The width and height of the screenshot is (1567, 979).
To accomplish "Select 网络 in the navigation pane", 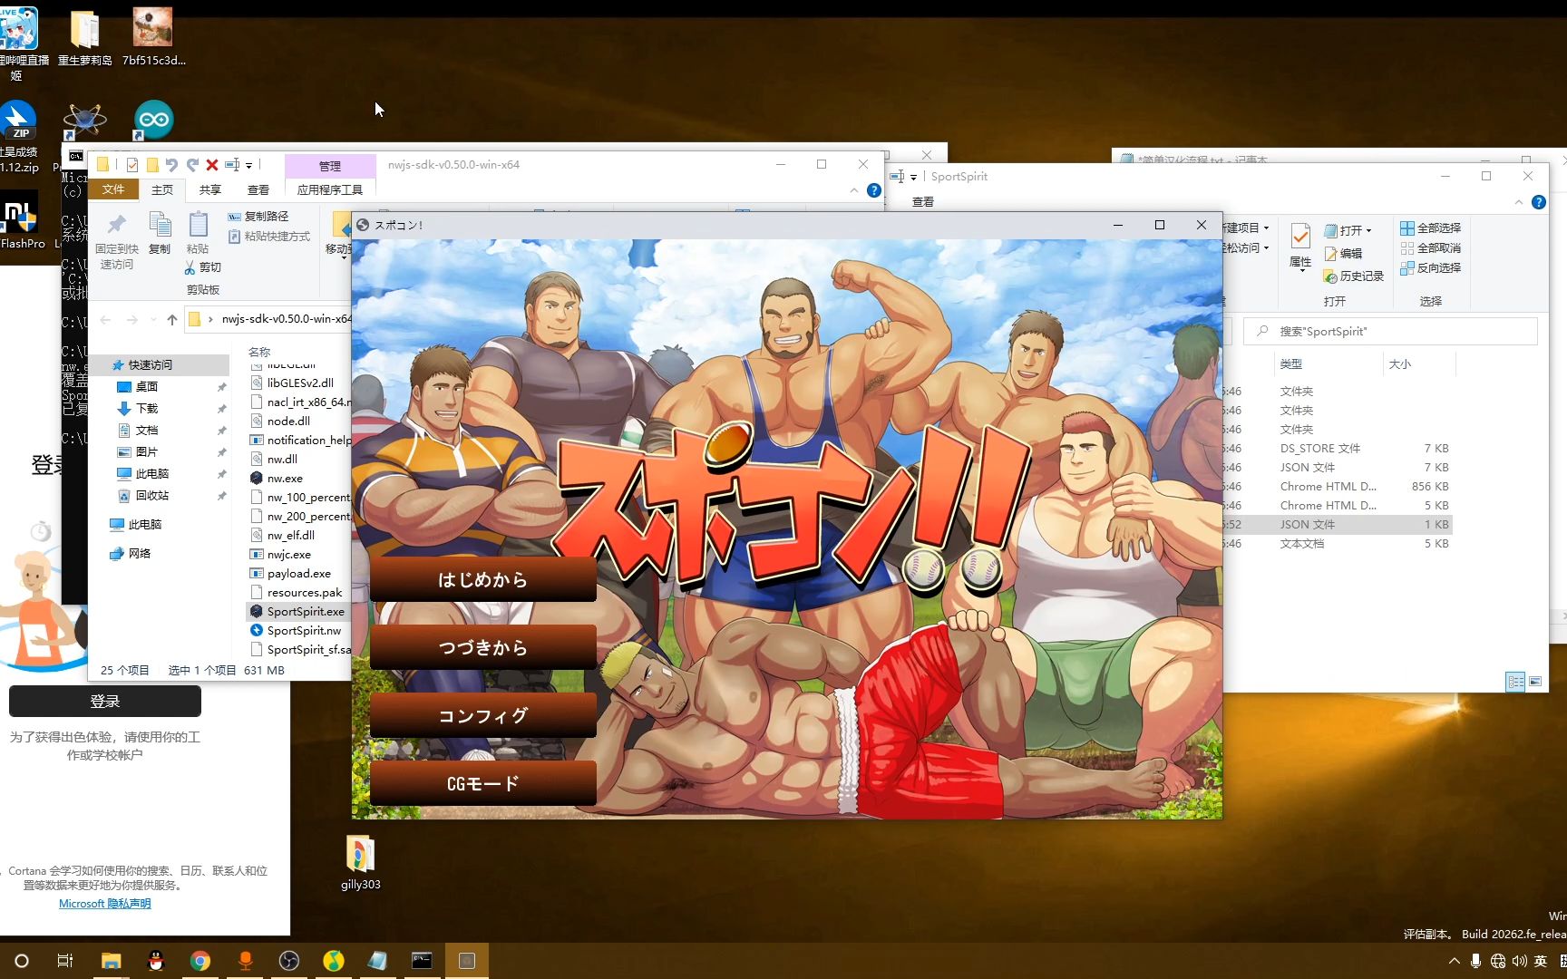I will 140,554.
